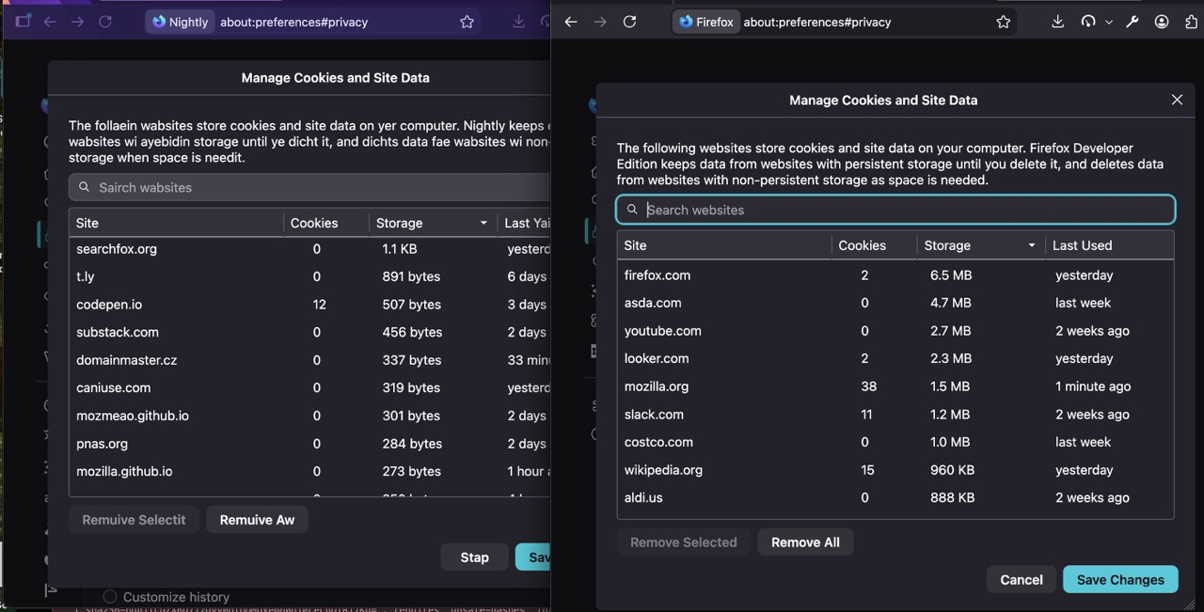Select the searchfox.org row in Nightly
The image size is (1204, 612).
[309, 249]
